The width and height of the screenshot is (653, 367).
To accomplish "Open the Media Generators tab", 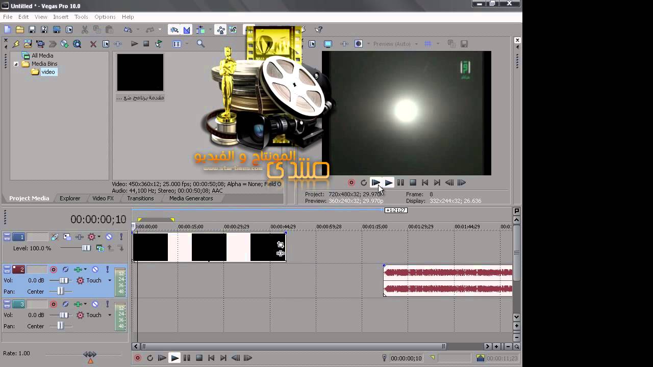I will point(191,198).
